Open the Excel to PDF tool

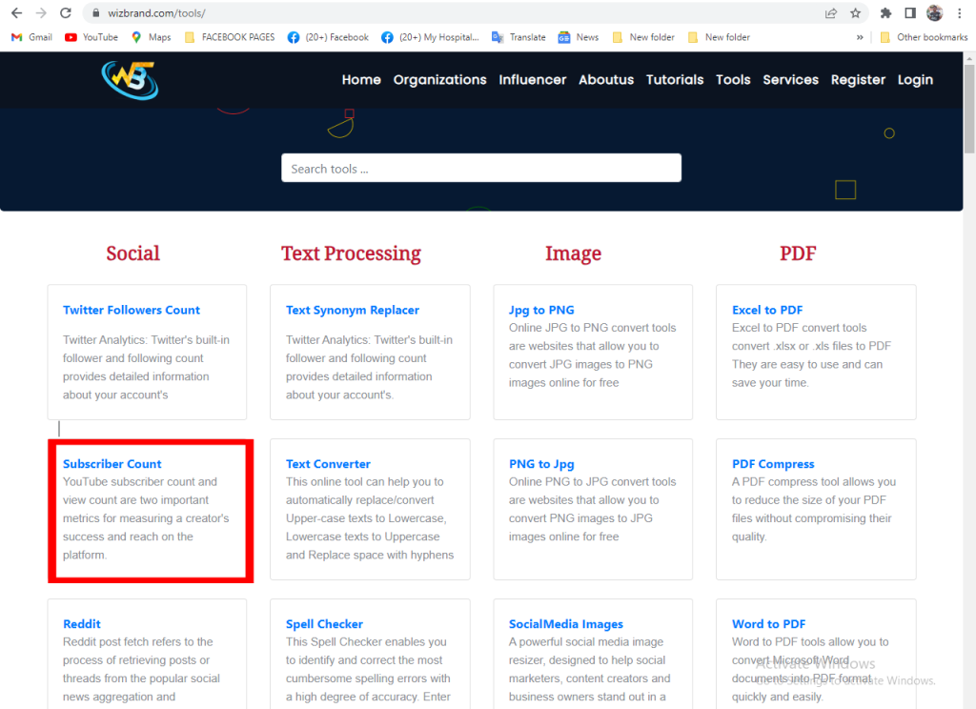pos(767,310)
